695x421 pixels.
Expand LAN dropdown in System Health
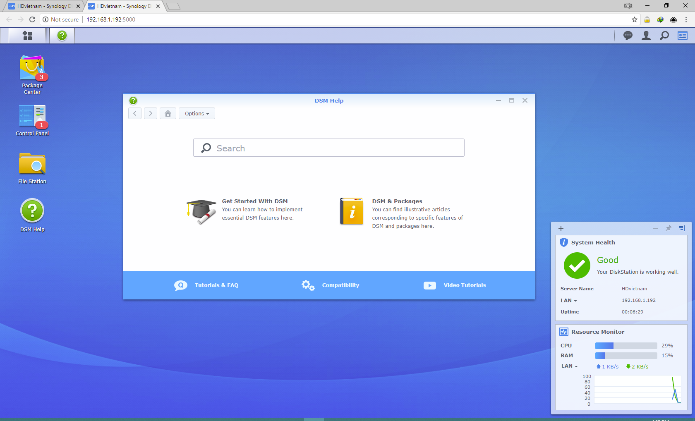pos(568,301)
